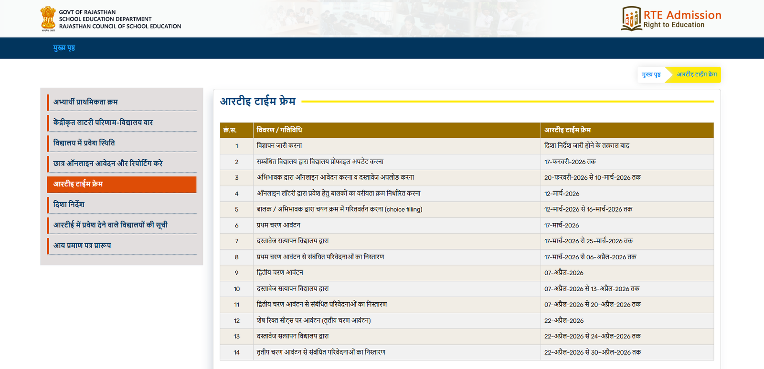
Task: Click 22-अप्रैल-2026 से 24-अप्रैल-2026 तक
Action: pos(593,337)
